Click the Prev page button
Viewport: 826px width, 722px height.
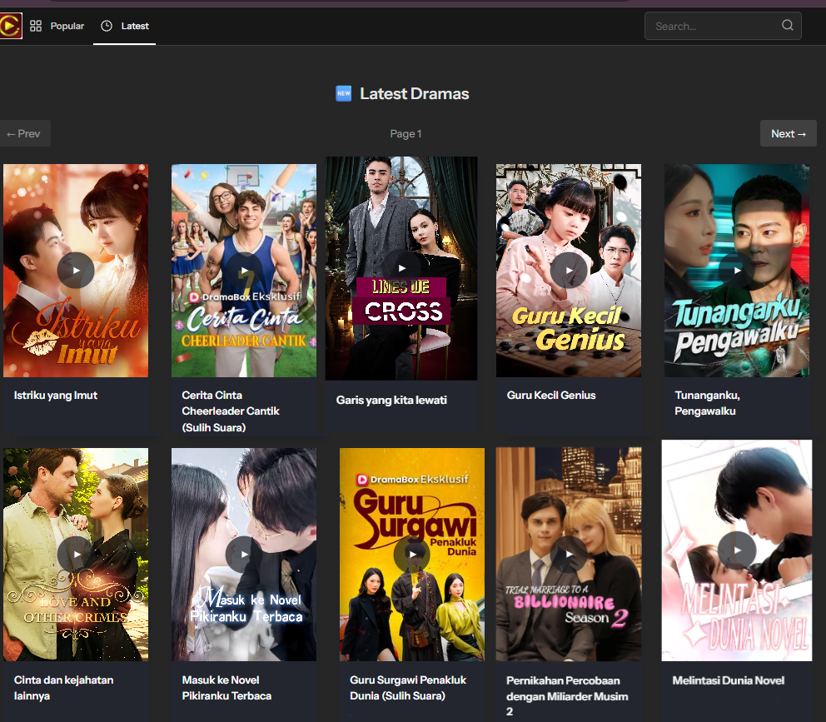[24, 133]
